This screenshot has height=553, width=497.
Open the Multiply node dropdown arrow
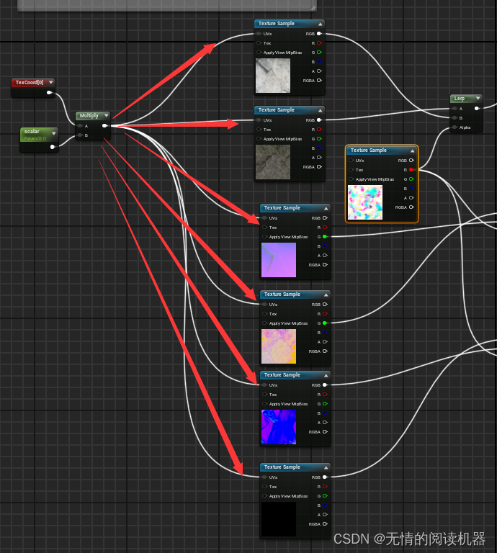[106, 115]
